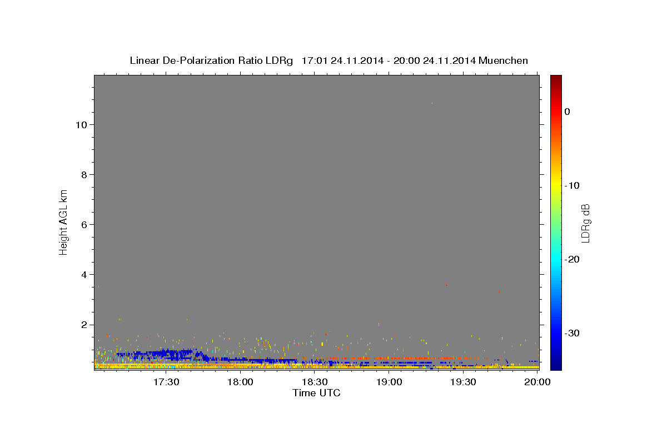Click the 'Height AGL km' axis label

click(x=64, y=221)
